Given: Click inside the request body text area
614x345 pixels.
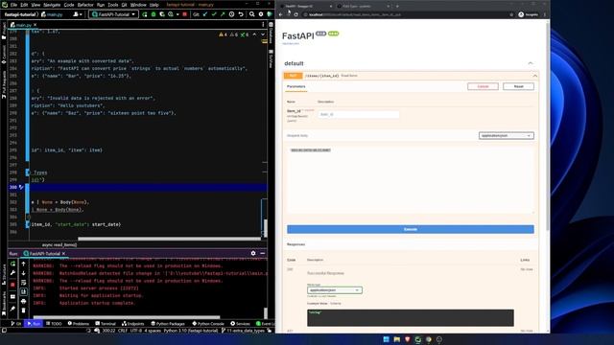Looking at the screenshot, I should pos(411,180).
